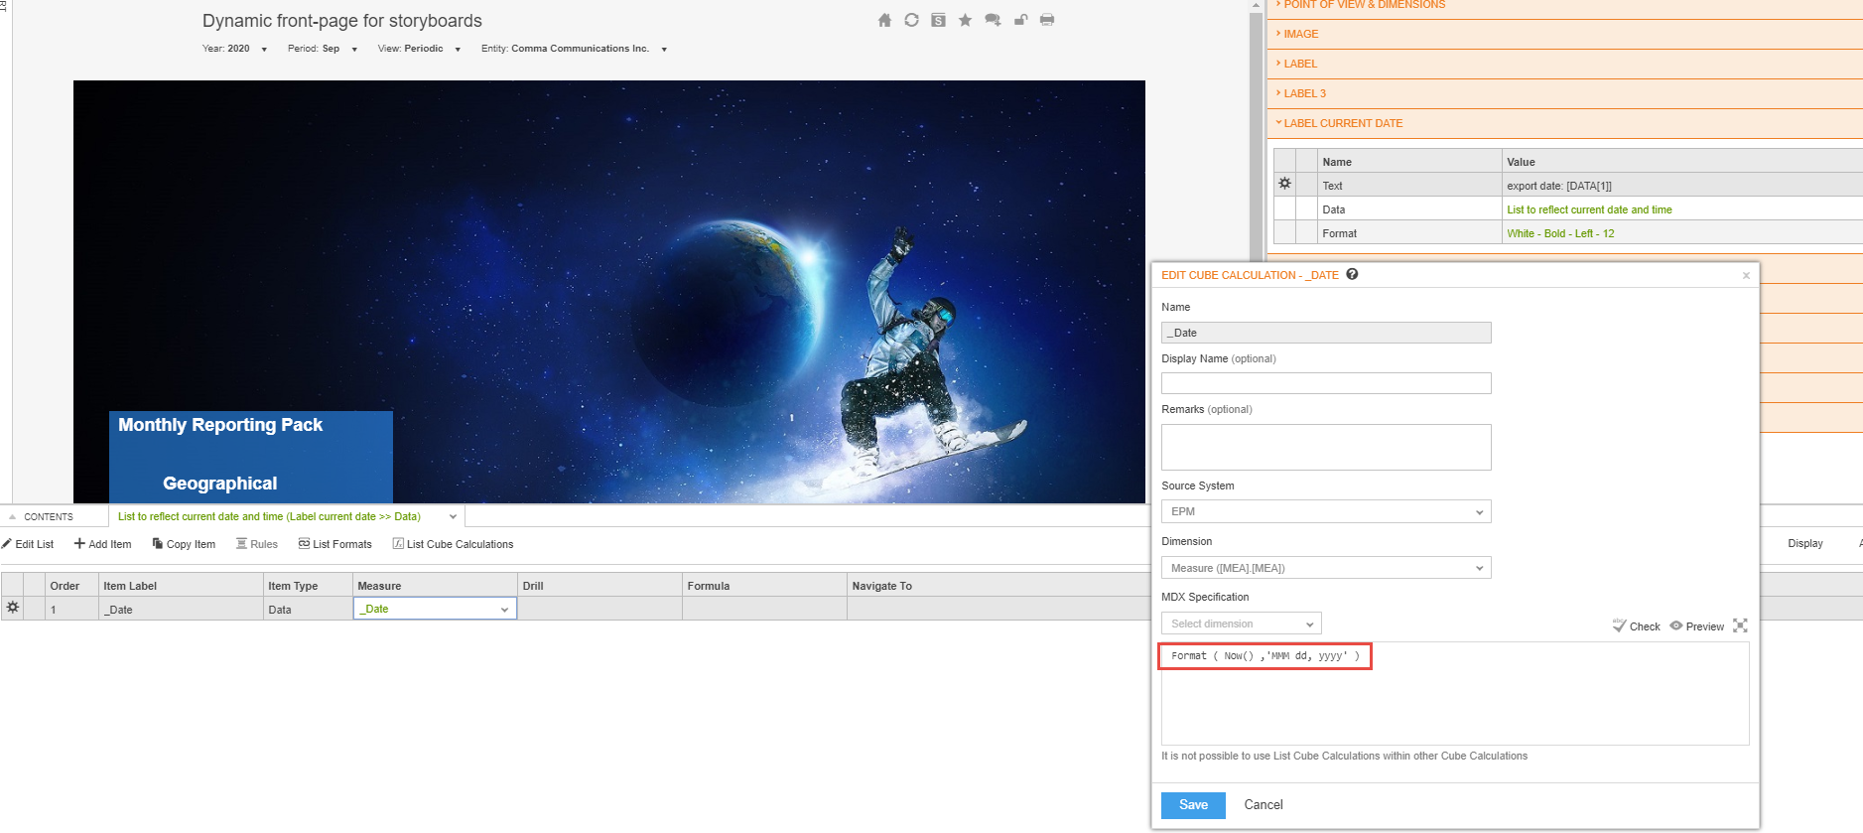Click the gear icon in Text property row
The width and height of the screenshot is (1863, 833).
coord(1284,184)
